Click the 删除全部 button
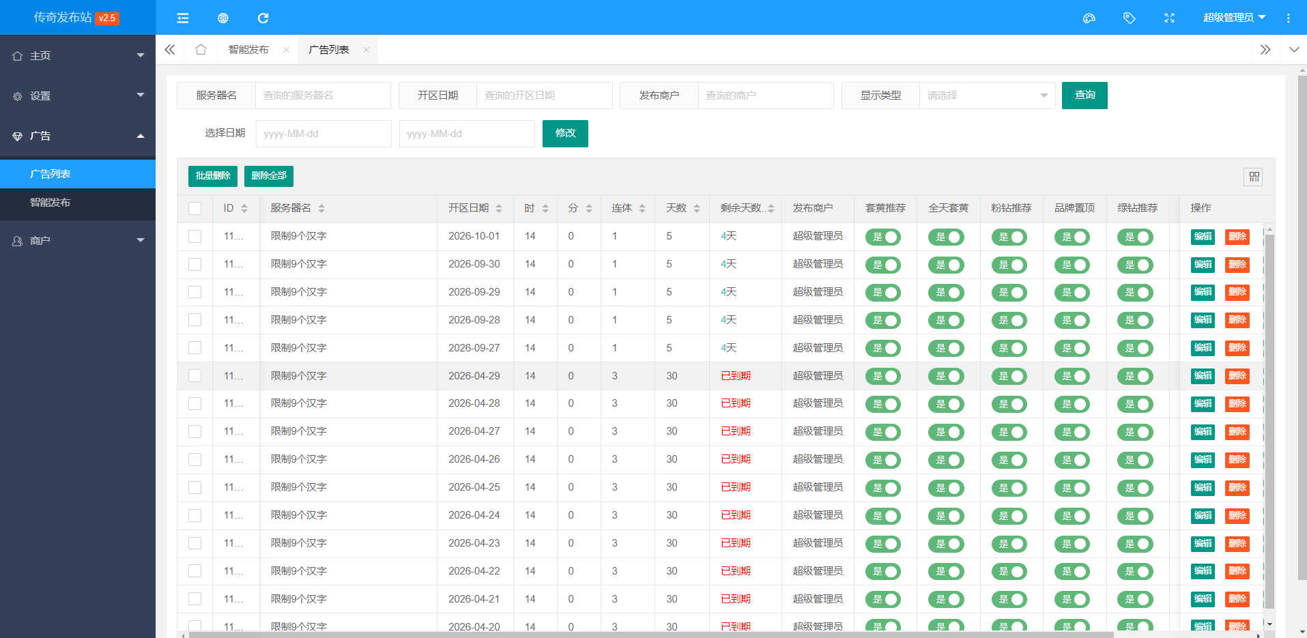 tap(269, 176)
